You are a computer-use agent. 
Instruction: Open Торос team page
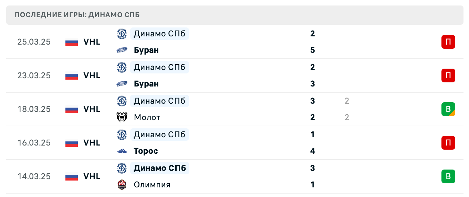click(x=146, y=151)
